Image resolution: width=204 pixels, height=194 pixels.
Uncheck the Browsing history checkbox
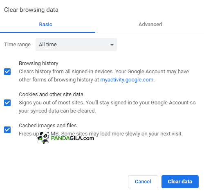tap(7, 72)
